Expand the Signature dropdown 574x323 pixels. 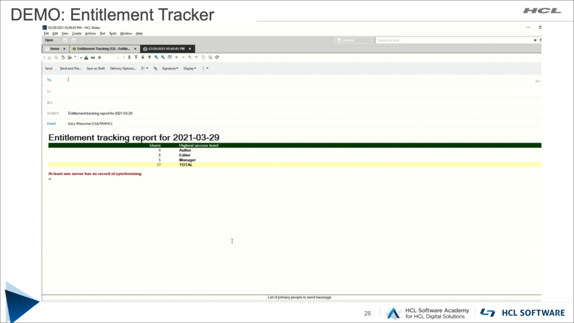170,68
